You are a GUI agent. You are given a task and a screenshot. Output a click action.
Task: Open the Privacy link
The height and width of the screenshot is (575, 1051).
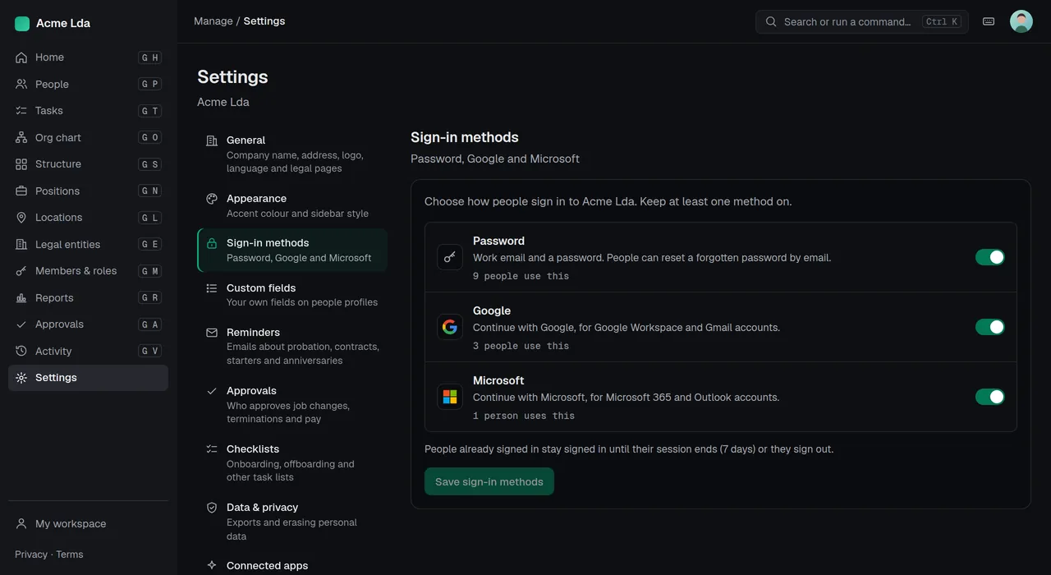[31, 554]
